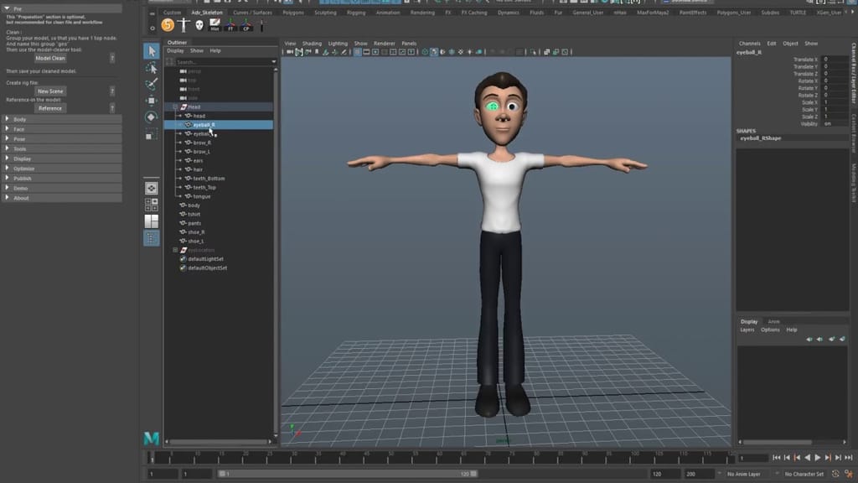Image resolution: width=858 pixels, height=483 pixels.
Task: Click the Model Clean button
Action: 50,58
